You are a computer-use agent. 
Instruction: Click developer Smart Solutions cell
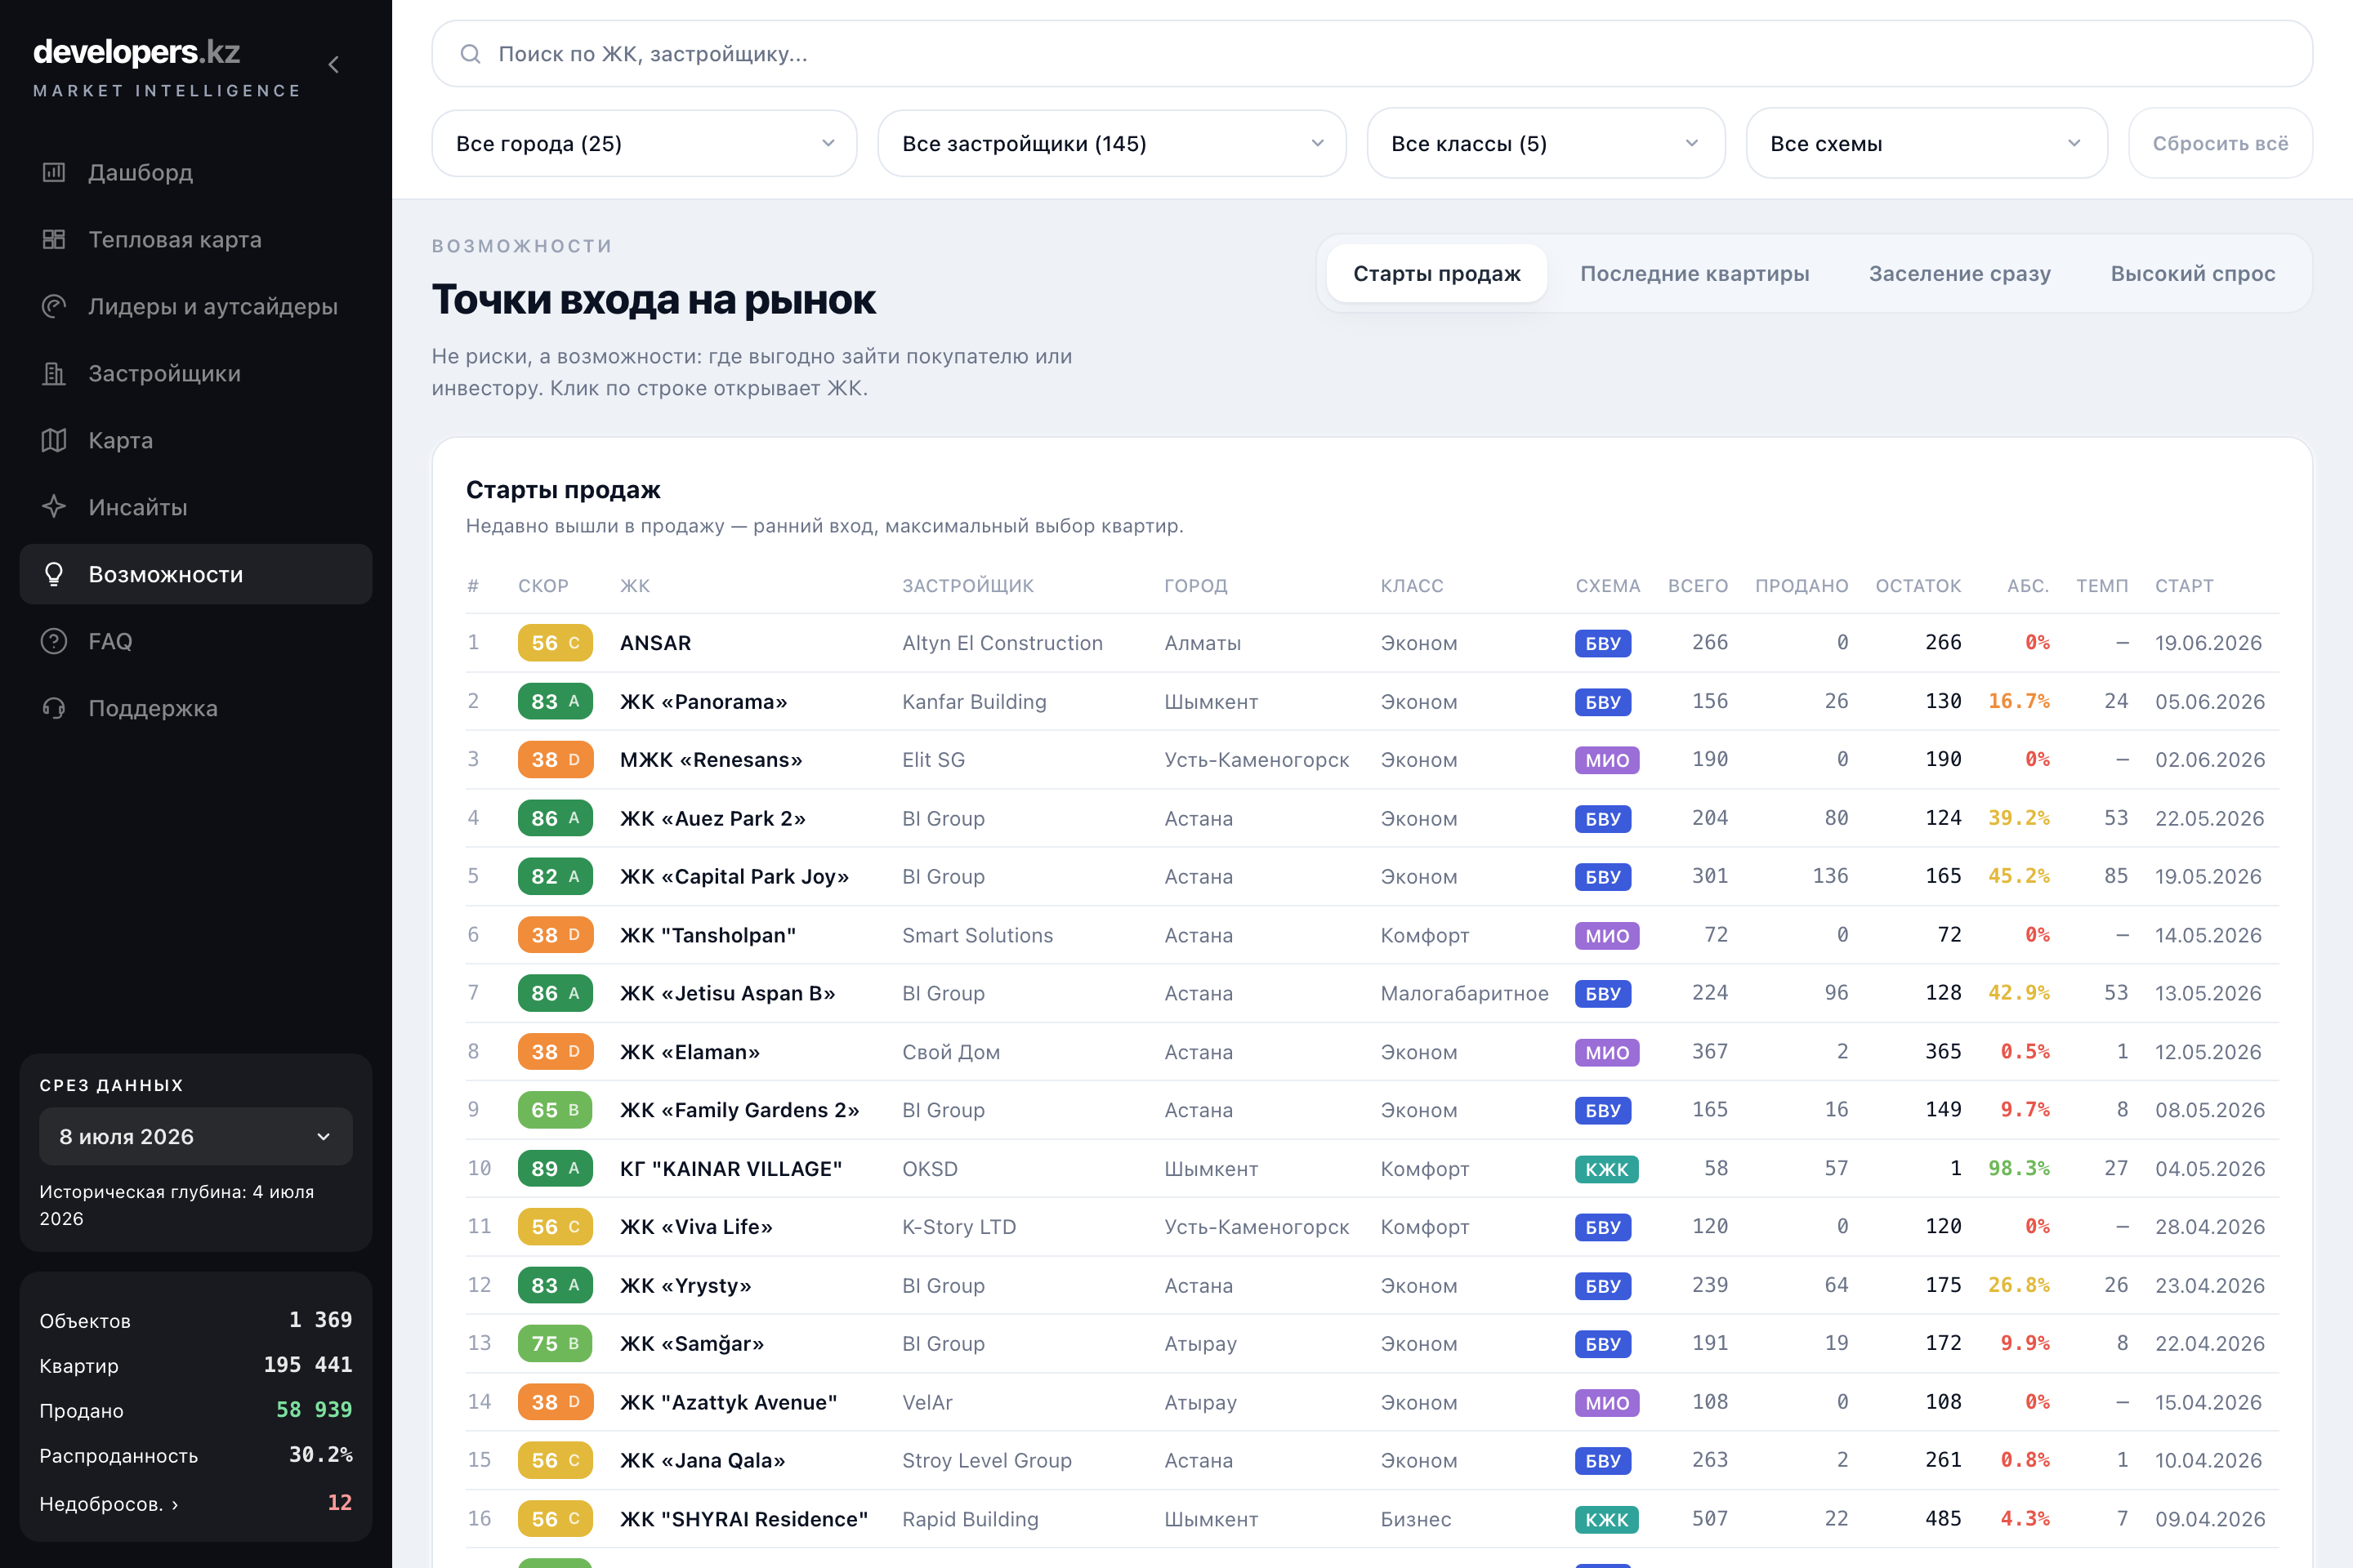click(977, 935)
